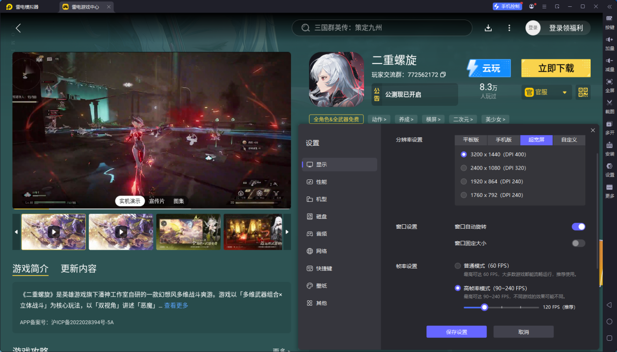617x352 pixels.
Task: Copy the player group number icon
Action: tap(443, 75)
